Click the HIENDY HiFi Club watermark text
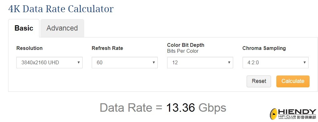 tap(297, 114)
